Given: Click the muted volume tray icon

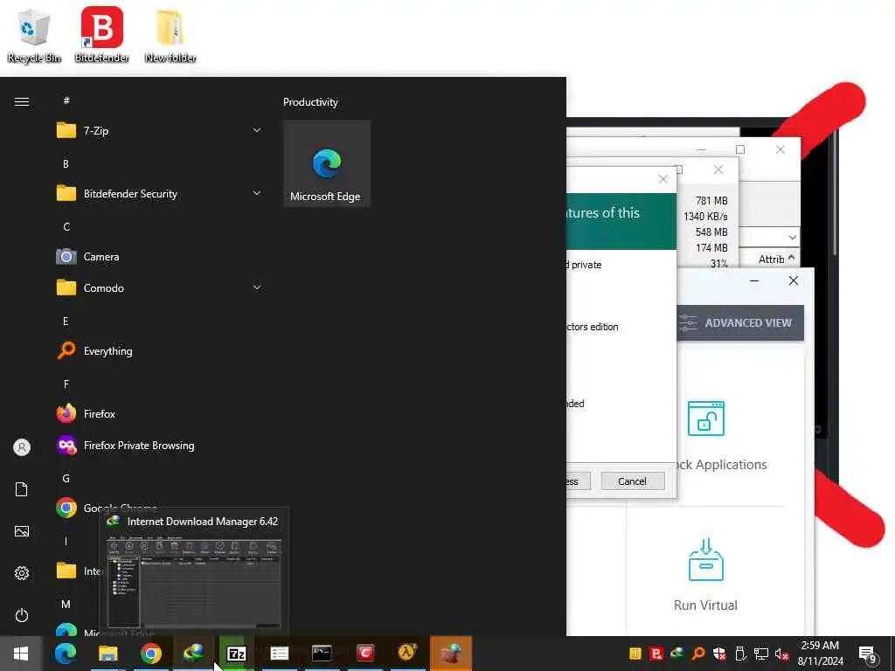Looking at the screenshot, I should [x=781, y=654].
